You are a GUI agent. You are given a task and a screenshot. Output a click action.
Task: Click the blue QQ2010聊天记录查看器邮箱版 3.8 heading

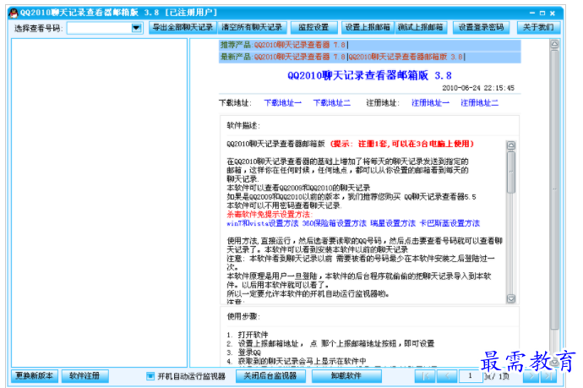pyautogui.click(x=369, y=75)
